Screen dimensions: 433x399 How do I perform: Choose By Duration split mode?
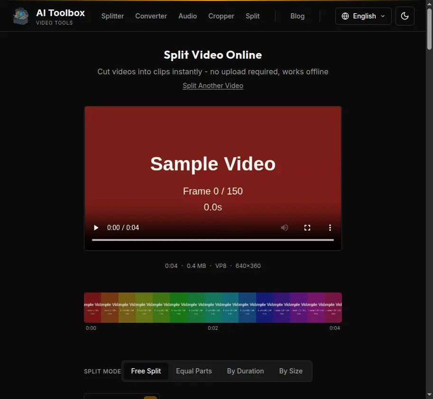coord(245,371)
